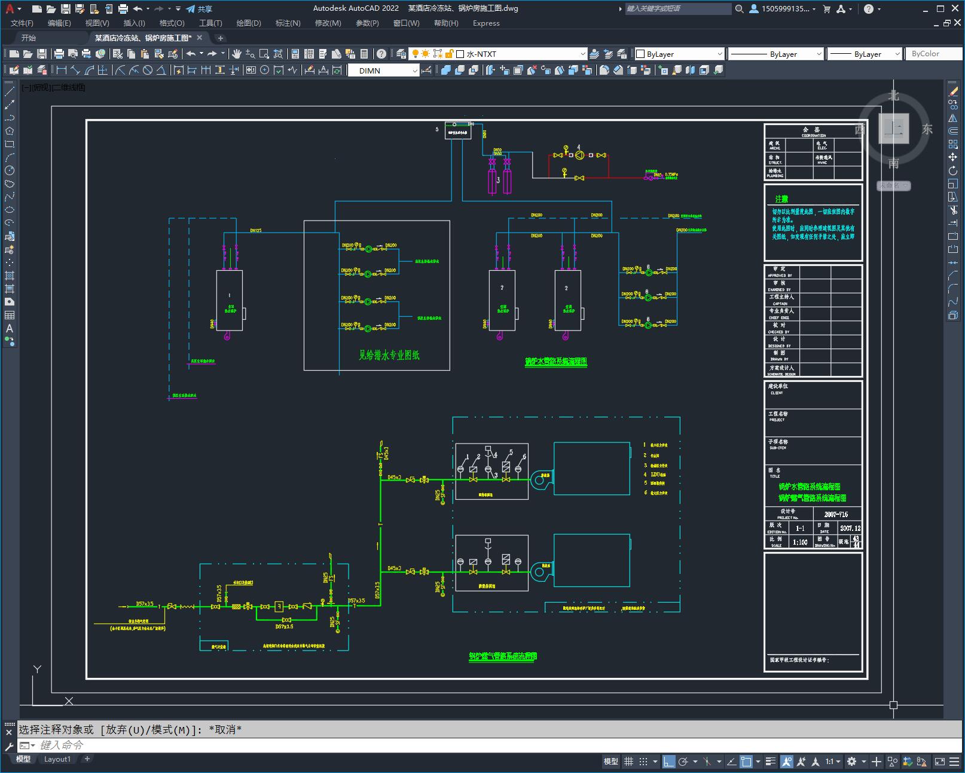Toggle object snap in status bar
Screen dimensions: 965x773
click(x=746, y=762)
